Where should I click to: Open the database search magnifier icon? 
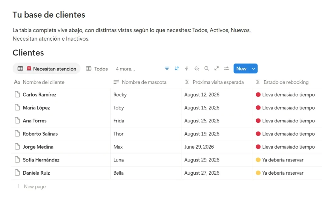pos(207,68)
